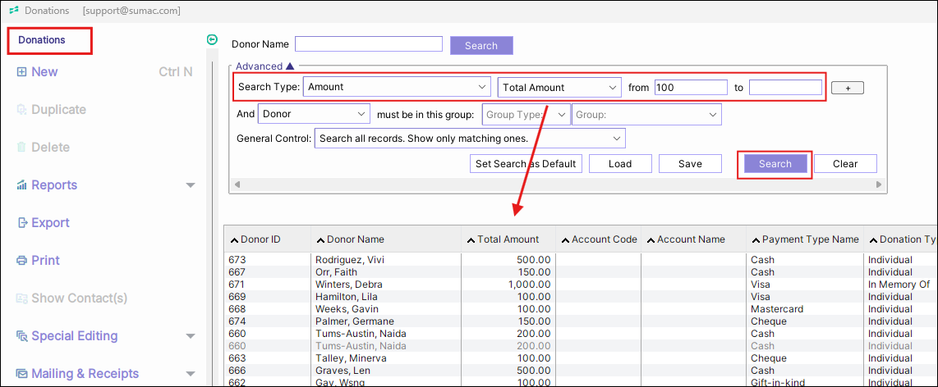Open the General Control dropdown
This screenshot has height=387, width=938.
pyautogui.click(x=616, y=139)
